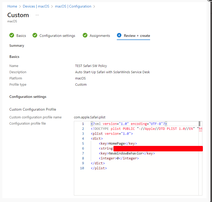Click the green check icon beside Assignments
The image size is (212, 202).
(85, 35)
